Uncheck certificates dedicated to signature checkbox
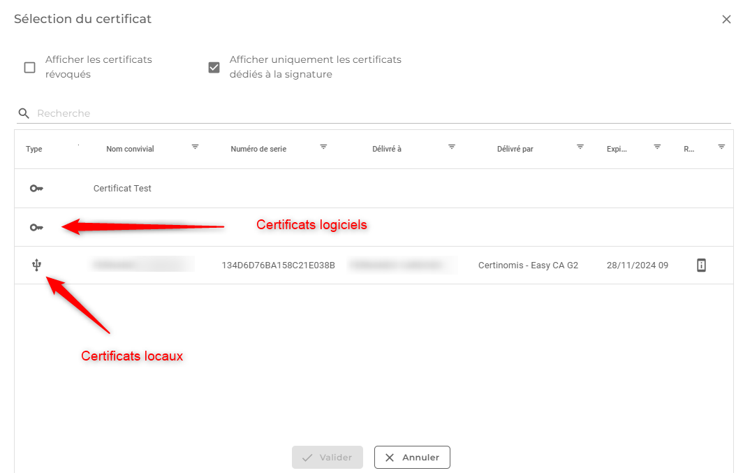The width and height of the screenshot is (743, 473). pos(214,68)
